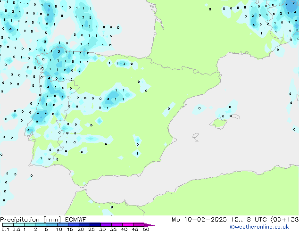Click the legend value '0.5'

17,229
